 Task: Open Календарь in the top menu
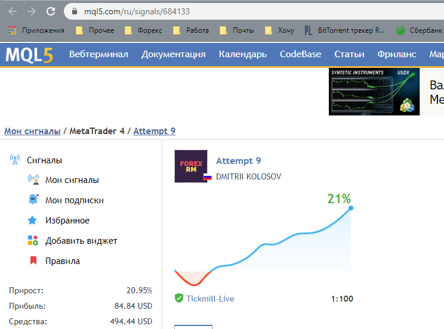point(243,54)
